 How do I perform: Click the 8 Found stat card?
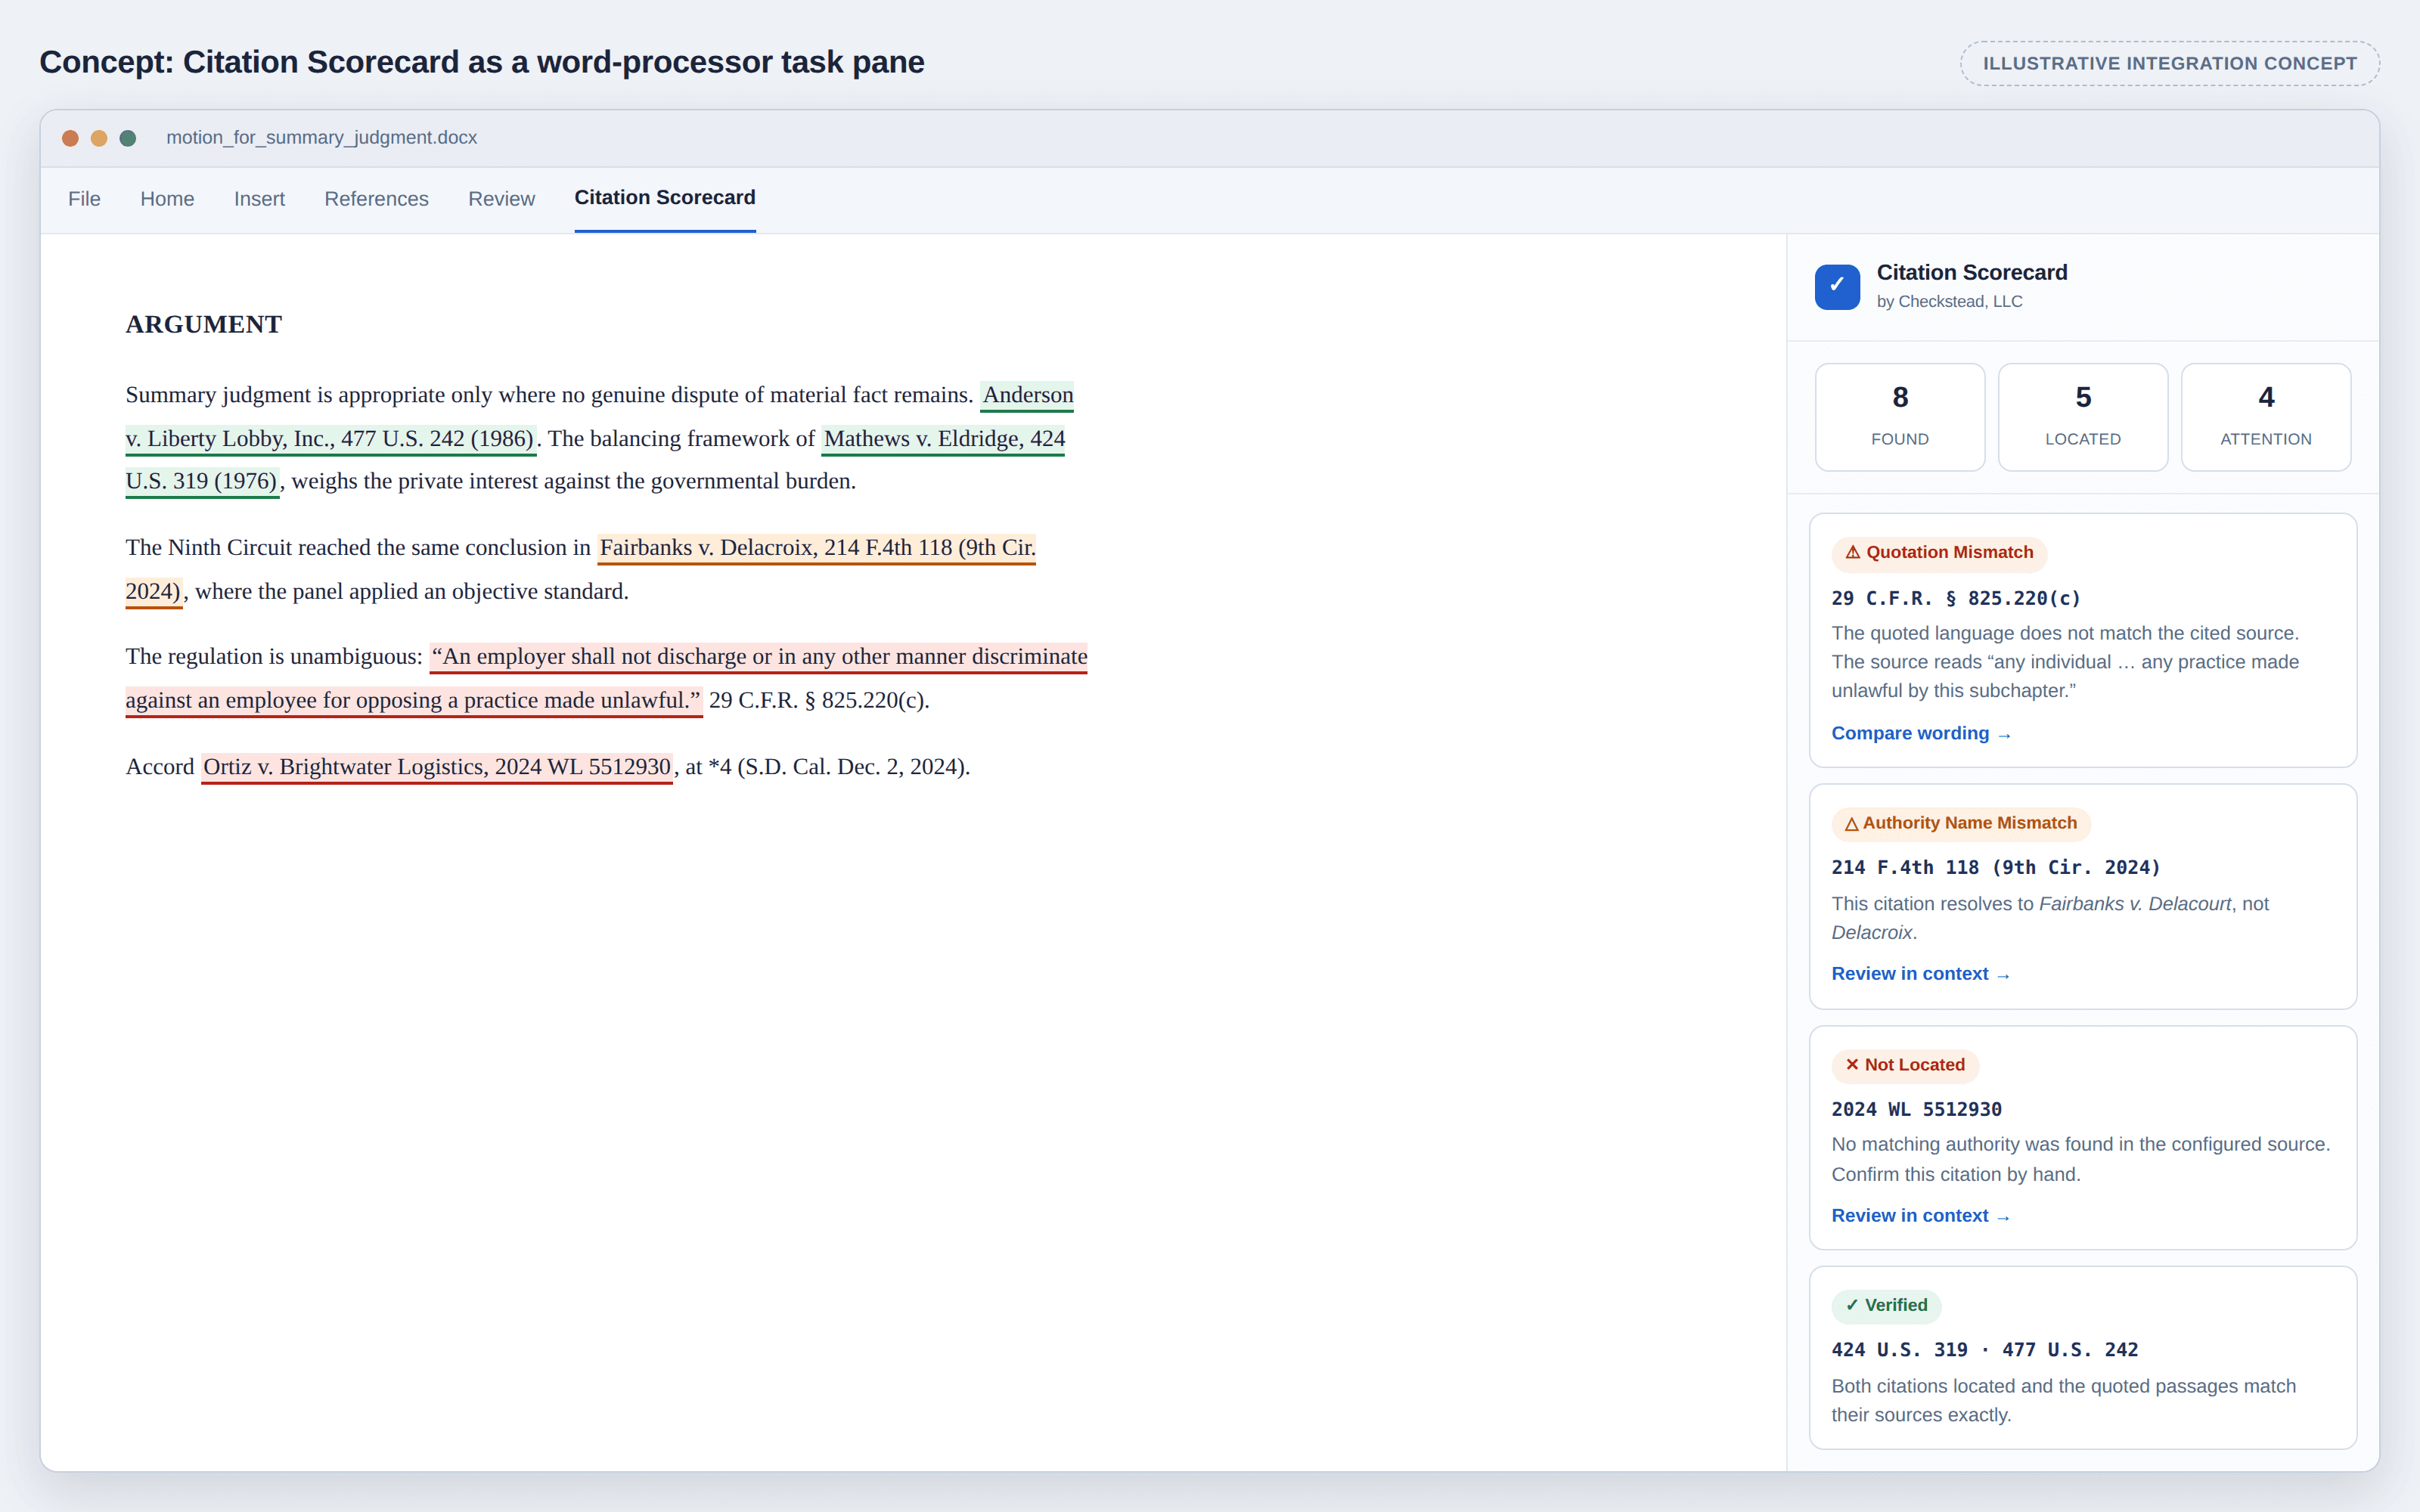click(x=1899, y=417)
